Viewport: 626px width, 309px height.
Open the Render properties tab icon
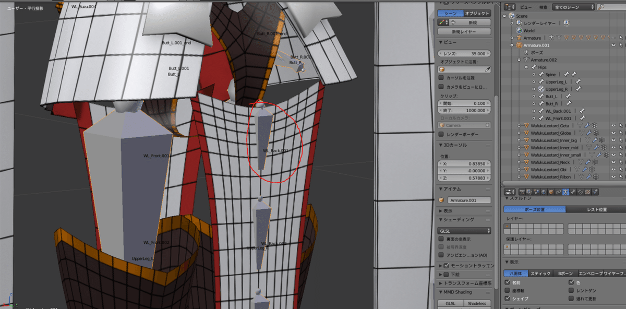pyautogui.click(x=522, y=192)
